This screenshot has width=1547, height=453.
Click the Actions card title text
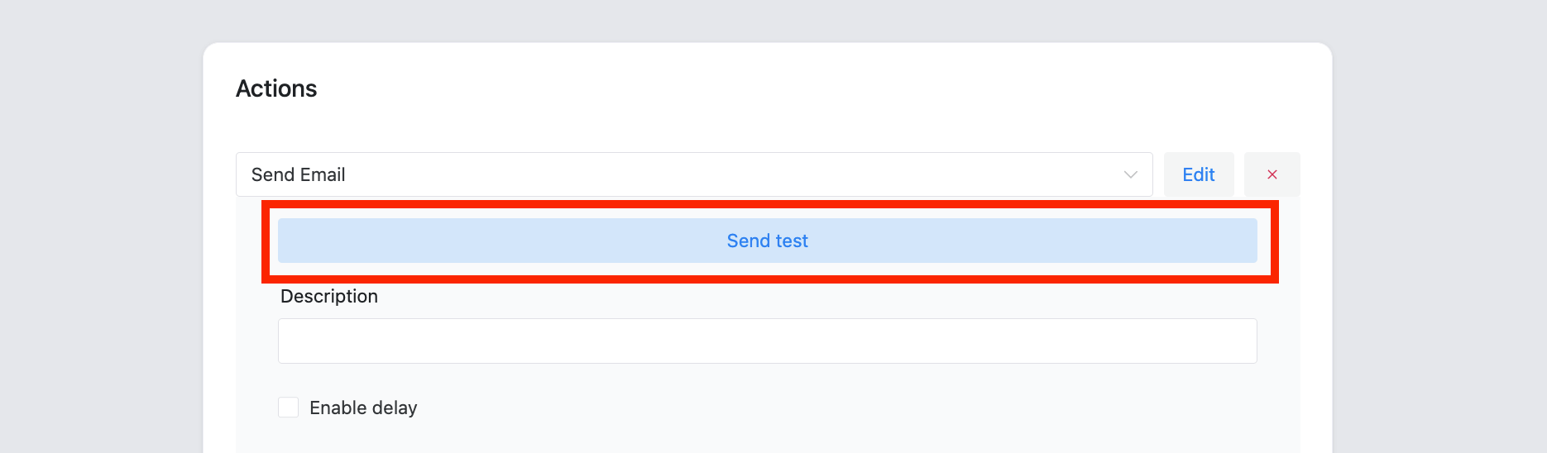pyautogui.click(x=276, y=88)
